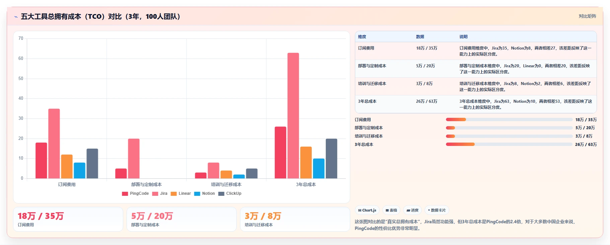Click the 订阅费用 progress bar
This screenshot has width=610, height=245.
[509, 119]
